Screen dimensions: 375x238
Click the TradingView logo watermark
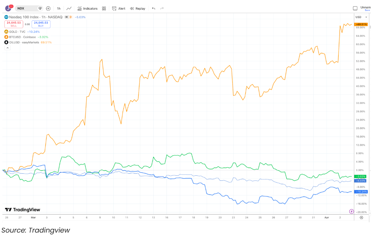23,210
